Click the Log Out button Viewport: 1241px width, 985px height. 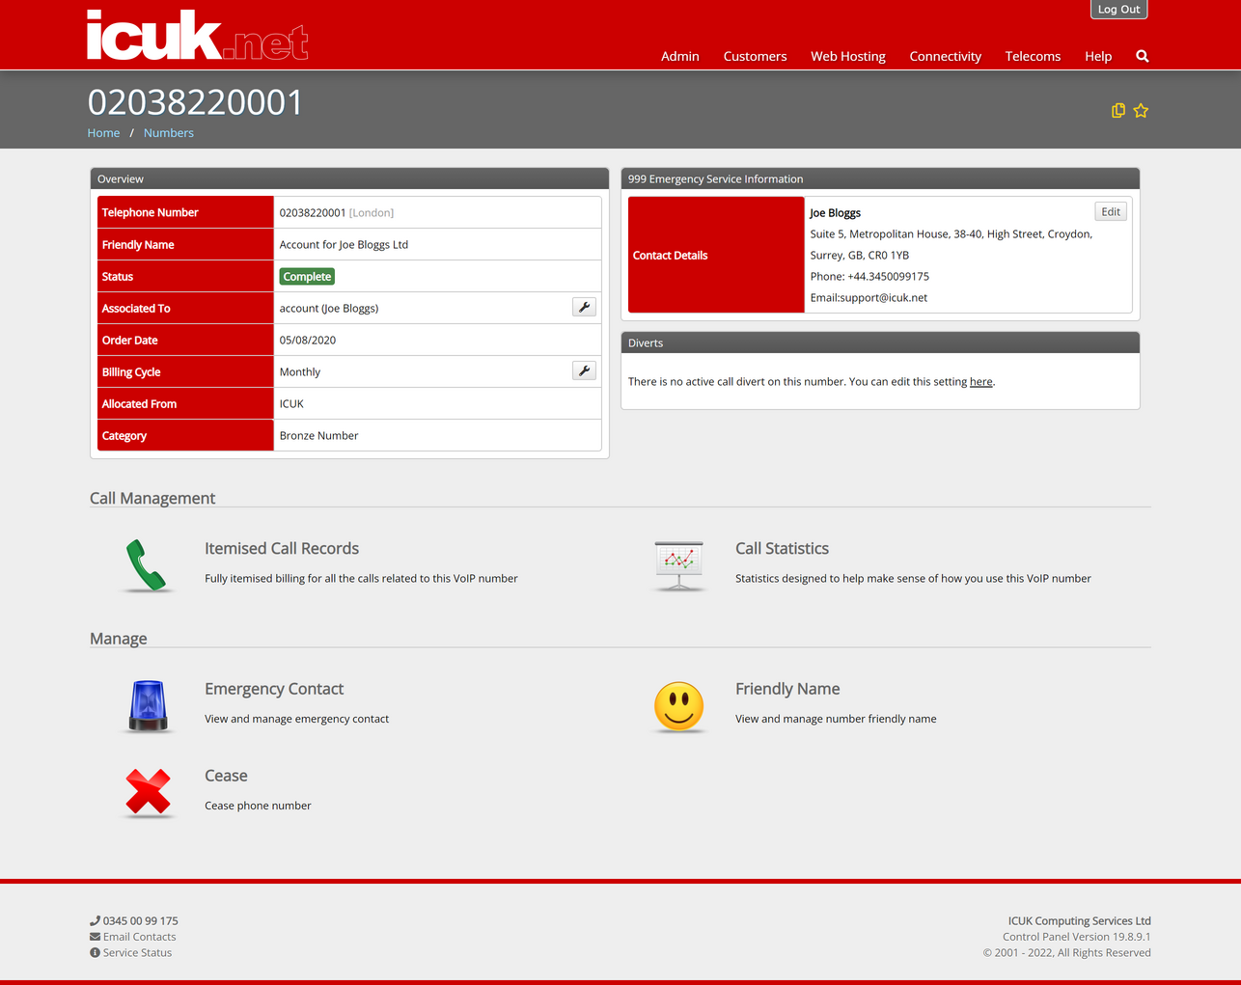1118,9
